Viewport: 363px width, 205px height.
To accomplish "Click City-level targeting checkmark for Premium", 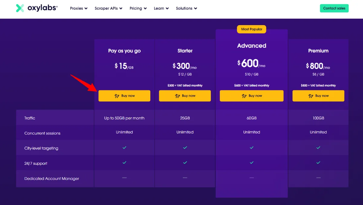I will (318, 148).
